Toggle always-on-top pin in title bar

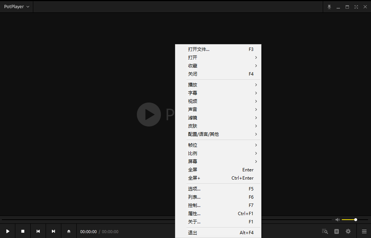[329, 6]
